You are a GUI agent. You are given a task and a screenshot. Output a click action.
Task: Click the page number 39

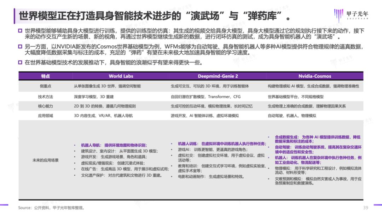pyautogui.click(x=365, y=207)
